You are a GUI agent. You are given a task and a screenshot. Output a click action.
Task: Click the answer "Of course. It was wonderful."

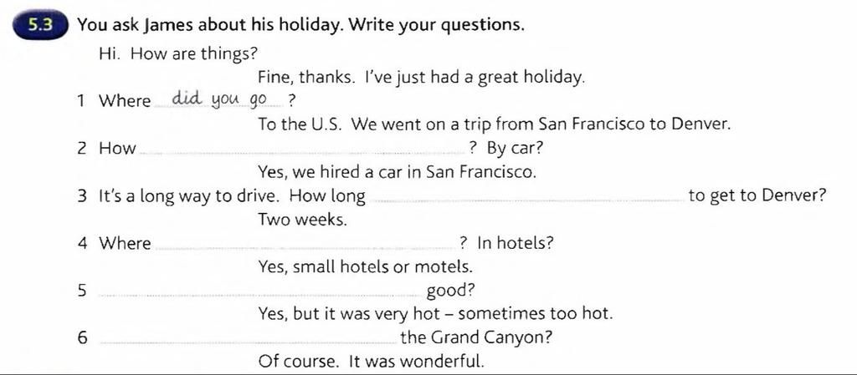pyautogui.click(x=371, y=362)
